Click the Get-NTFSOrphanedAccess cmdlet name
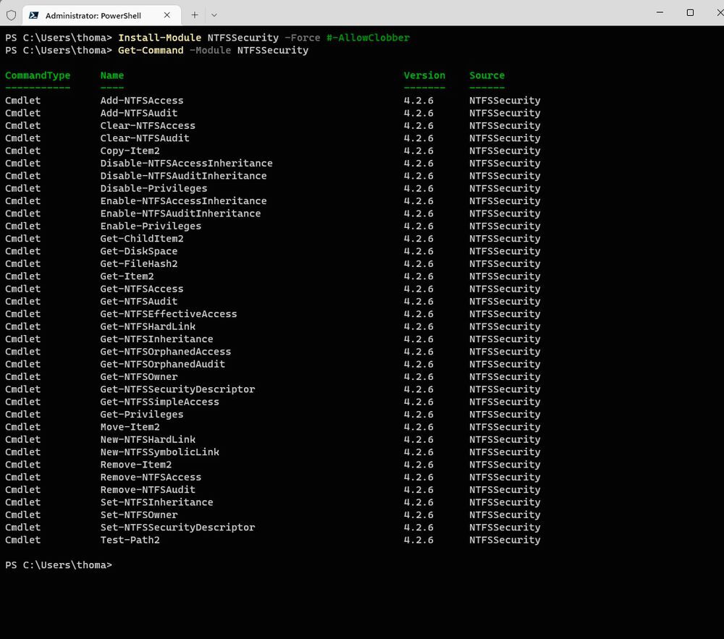 pyautogui.click(x=165, y=352)
